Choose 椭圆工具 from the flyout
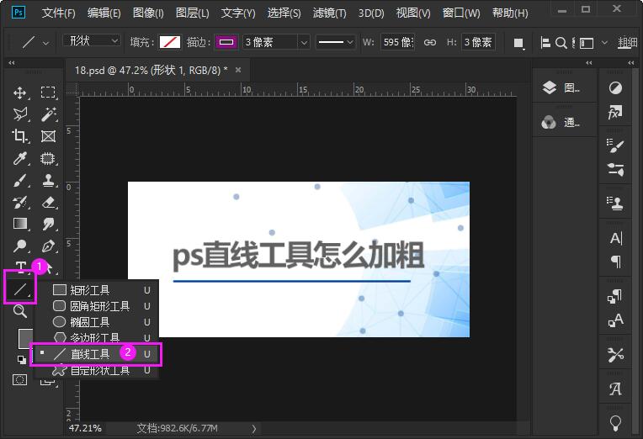643x439 pixels. pyautogui.click(x=98, y=322)
